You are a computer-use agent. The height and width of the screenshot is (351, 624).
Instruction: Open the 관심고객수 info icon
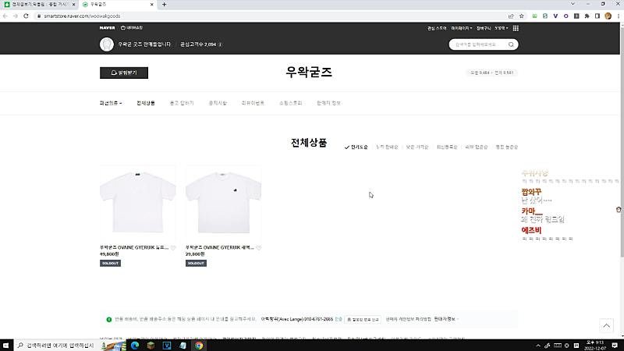[x=220, y=44]
